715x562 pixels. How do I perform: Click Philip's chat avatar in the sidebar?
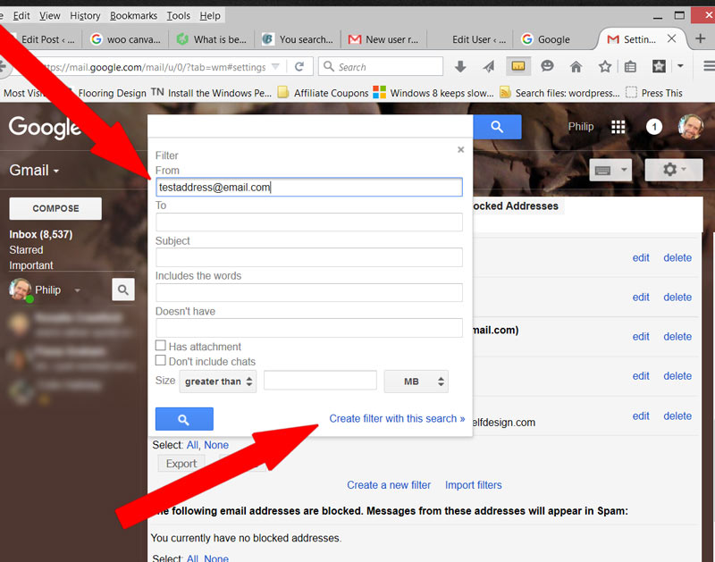click(21, 289)
